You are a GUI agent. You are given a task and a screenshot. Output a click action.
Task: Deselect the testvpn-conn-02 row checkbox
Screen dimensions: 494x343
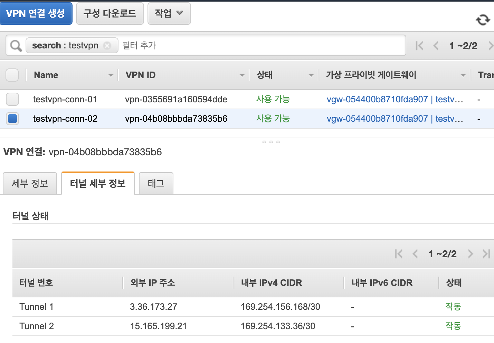12,119
